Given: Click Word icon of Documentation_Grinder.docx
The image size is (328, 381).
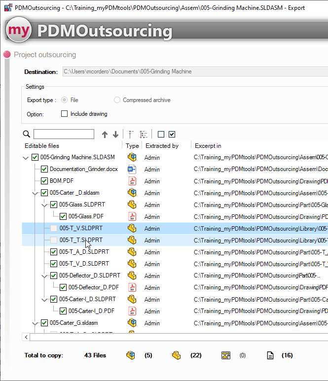Looking at the screenshot, I should click(x=132, y=169).
